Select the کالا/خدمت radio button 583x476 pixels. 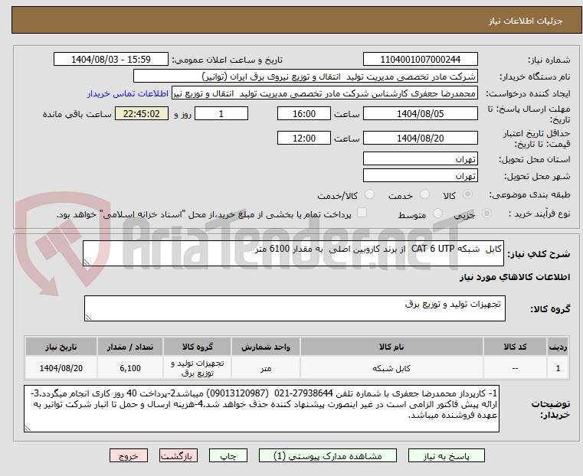[369, 194]
